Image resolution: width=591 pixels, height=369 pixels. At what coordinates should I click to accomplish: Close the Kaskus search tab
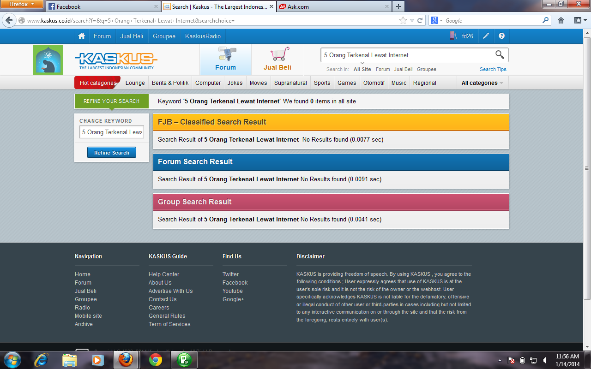pos(271,7)
